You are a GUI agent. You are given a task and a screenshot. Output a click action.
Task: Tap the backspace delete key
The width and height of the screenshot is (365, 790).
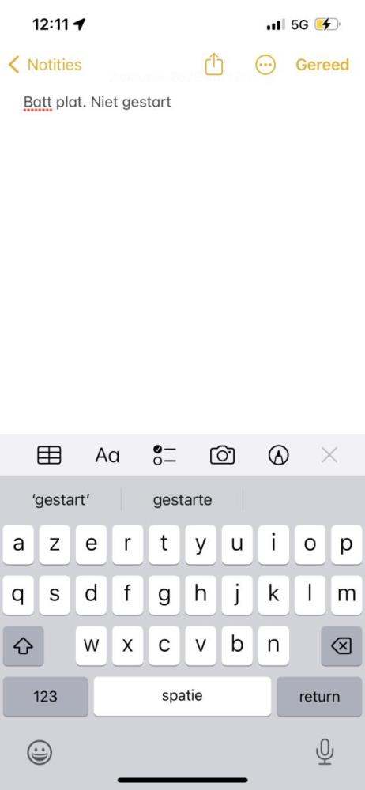pos(341,646)
